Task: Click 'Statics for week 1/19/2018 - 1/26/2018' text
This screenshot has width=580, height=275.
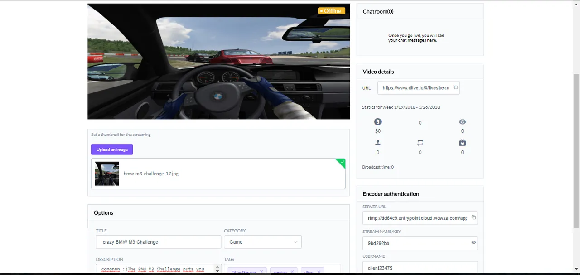Action: pyautogui.click(x=401, y=107)
